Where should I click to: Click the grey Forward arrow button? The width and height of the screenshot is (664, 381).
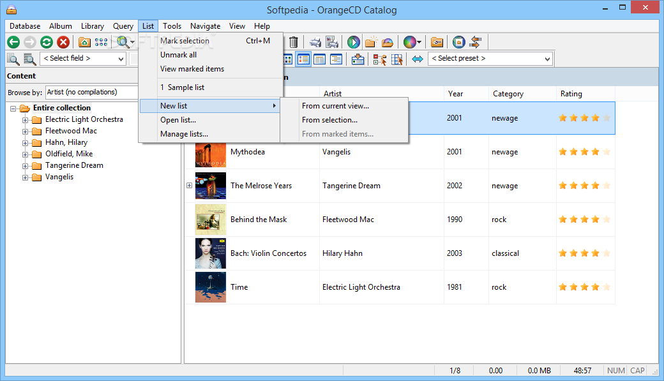coord(30,42)
